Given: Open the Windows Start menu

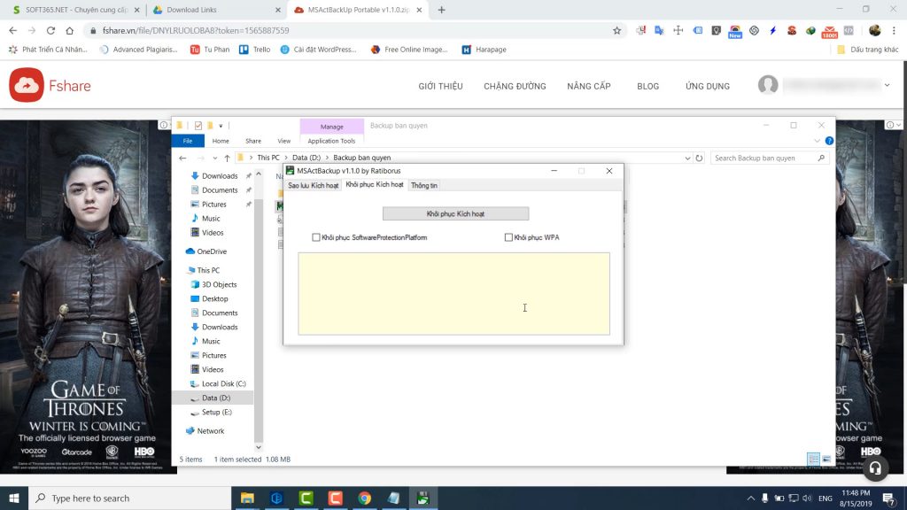Looking at the screenshot, I should 14,498.
